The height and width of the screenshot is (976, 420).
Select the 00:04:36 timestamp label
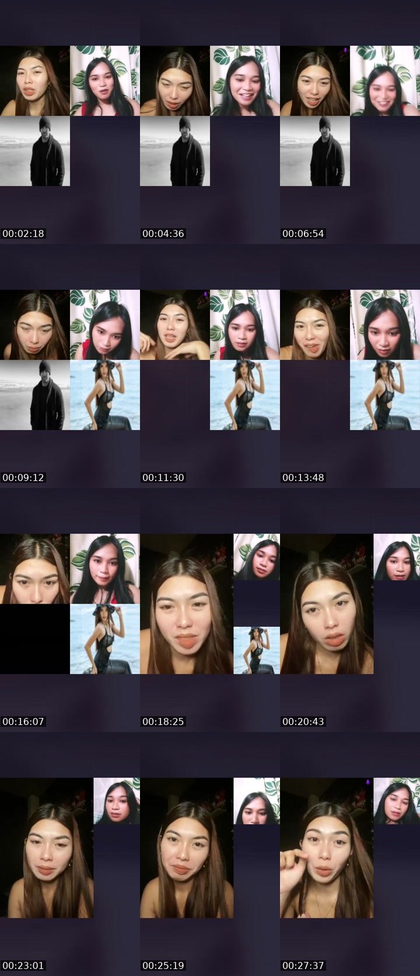[163, 233]
